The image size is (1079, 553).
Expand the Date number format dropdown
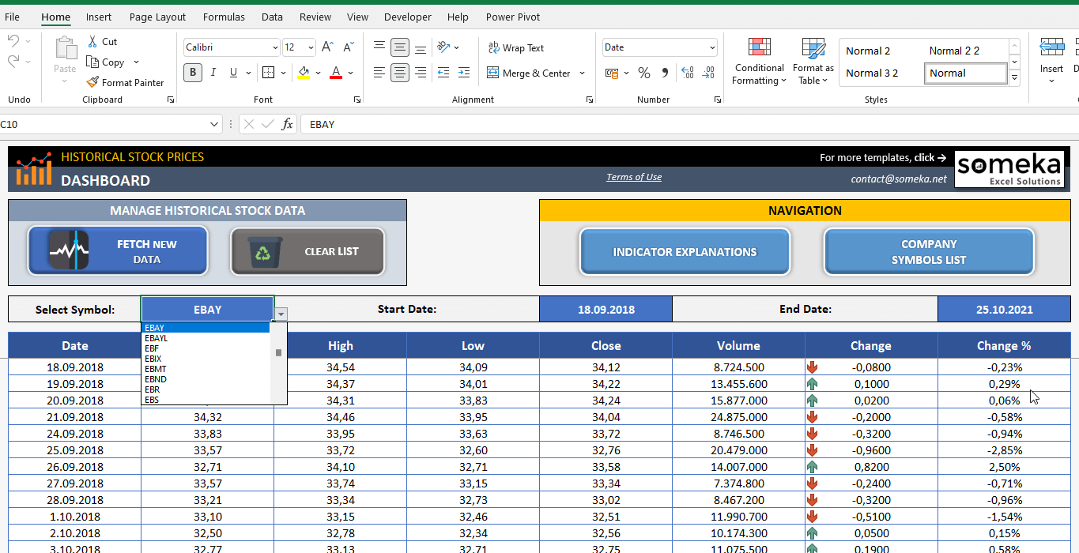[x=711, y=48]
